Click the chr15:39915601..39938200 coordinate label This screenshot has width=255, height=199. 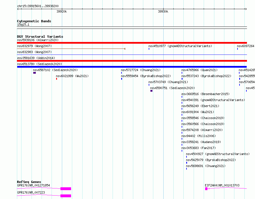[x=38, y=6]
